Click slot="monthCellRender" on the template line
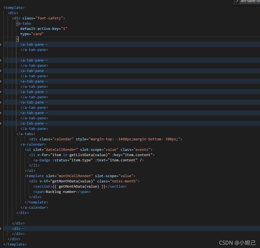This screenshot has width=260, height=248. (x=69, y=176)
